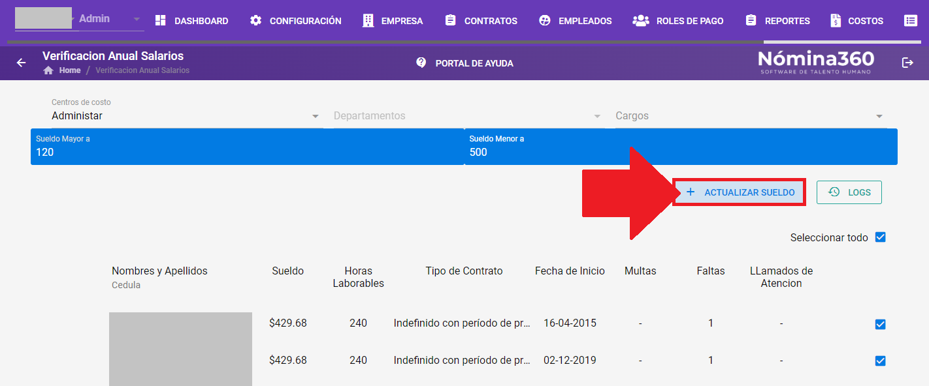Open the Dashboard menu
Viewport: 929px width, 386px height.
coord(191,21)
